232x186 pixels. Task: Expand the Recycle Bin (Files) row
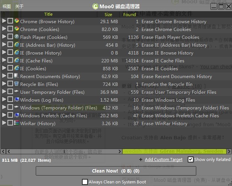point(4,84)
